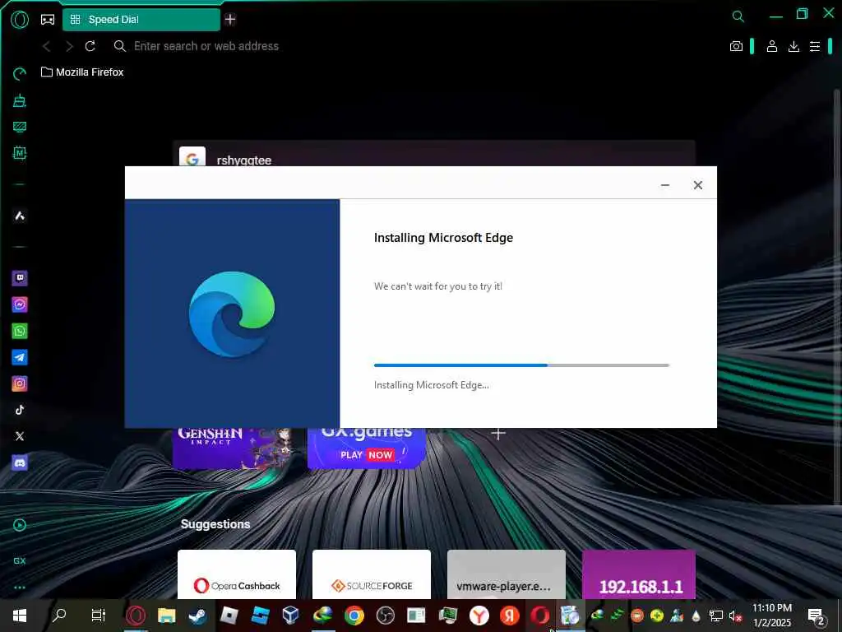Go back to the previous page
Image resolution: width=842 pixels, height=632 pixels.
click(x=47, y=46)
